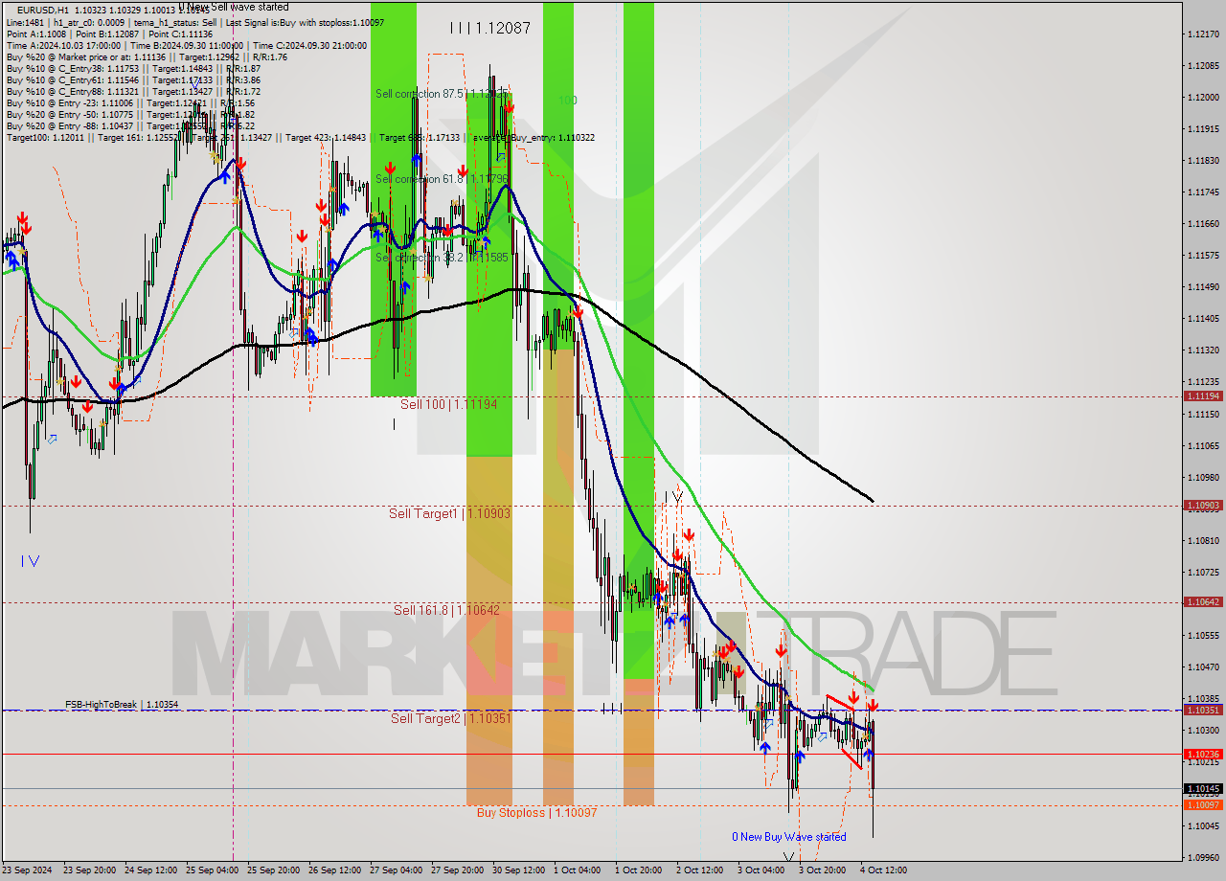Screen dimensions: 1226x881
Task: Click the red 1.11194 price-axis tag
Action: click(1203, 395)
